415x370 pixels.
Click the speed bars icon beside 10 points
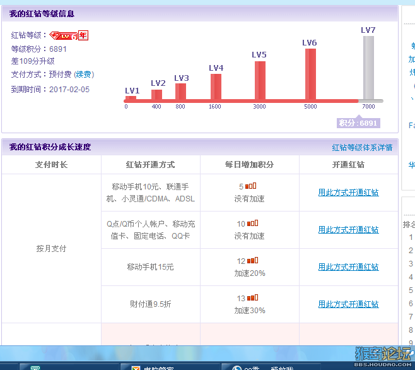coord(252,223)
